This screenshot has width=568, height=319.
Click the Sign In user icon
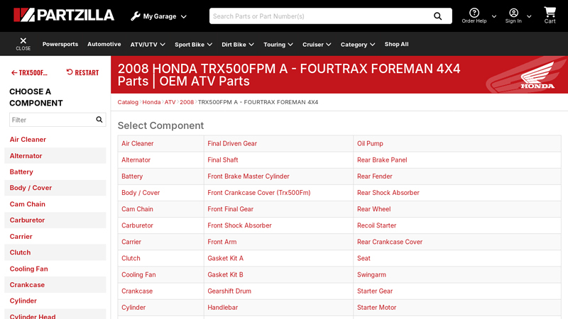point(513,13)
